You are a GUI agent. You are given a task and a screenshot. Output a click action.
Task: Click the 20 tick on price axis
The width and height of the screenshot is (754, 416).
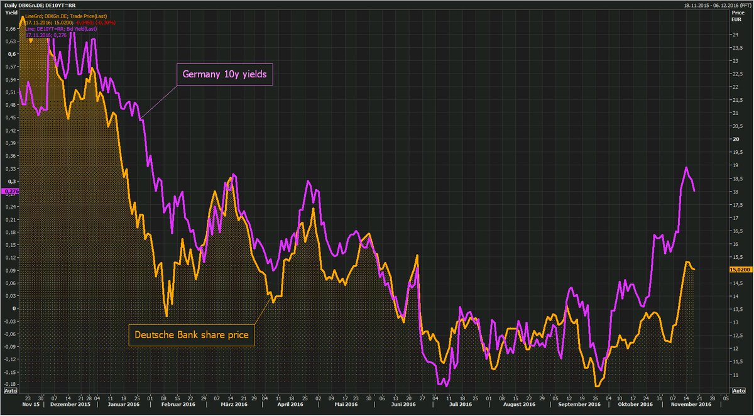point(735,139)
